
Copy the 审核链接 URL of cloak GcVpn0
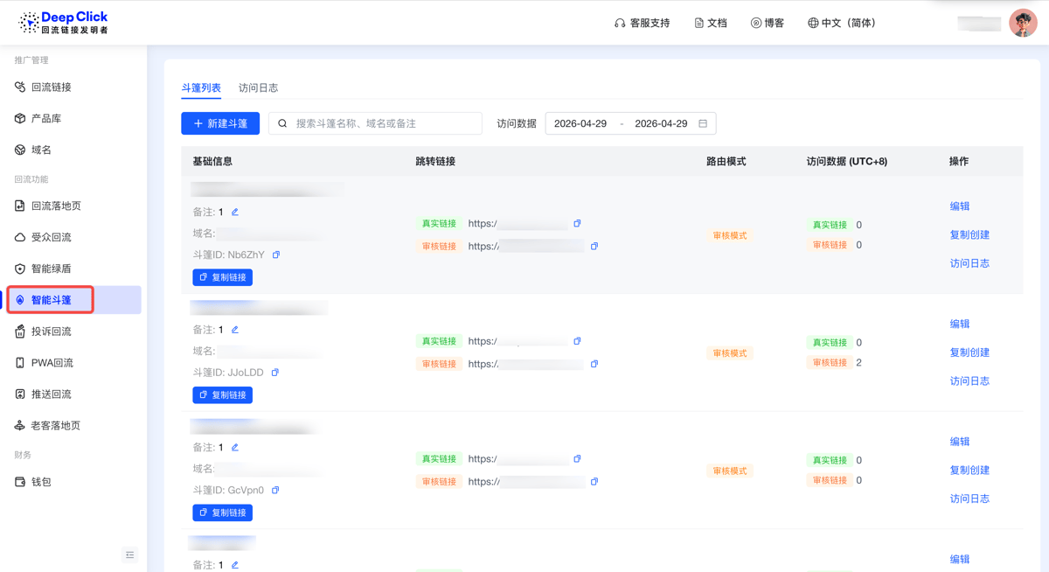(594, 482)
